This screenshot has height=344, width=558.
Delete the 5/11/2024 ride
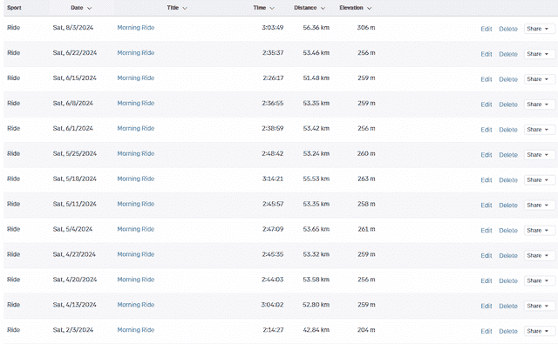pyautogui.click(x=508, y=206)
